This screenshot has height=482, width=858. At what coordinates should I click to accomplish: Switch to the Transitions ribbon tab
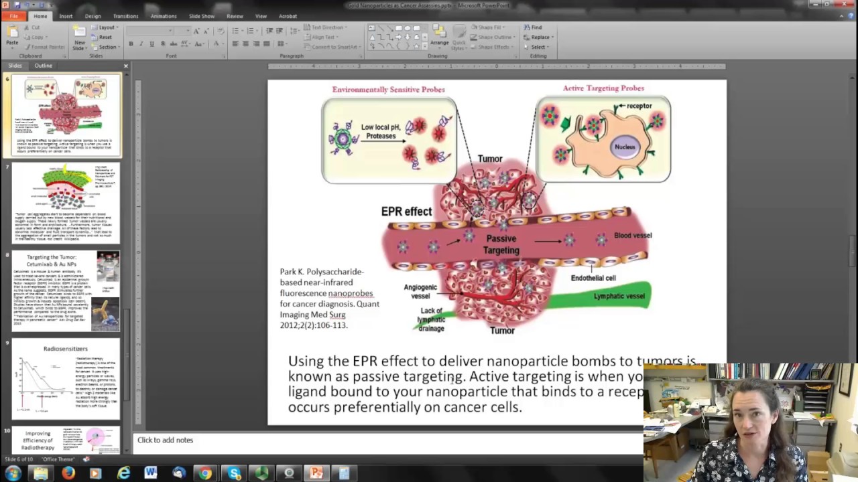125,16
